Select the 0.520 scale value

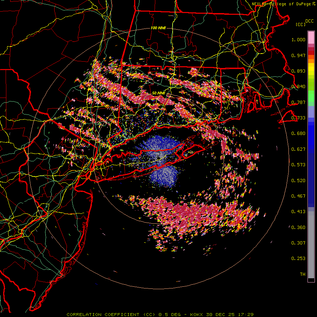pyautogui.click(x=298, y=181)
